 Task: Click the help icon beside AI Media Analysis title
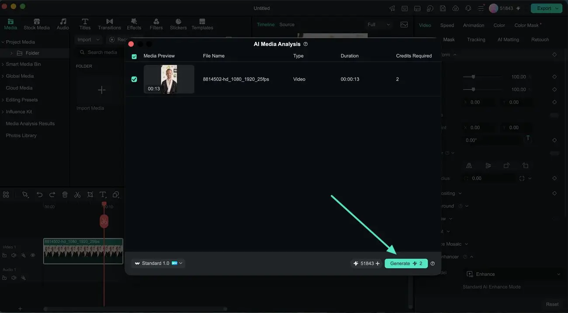point(305,44)
